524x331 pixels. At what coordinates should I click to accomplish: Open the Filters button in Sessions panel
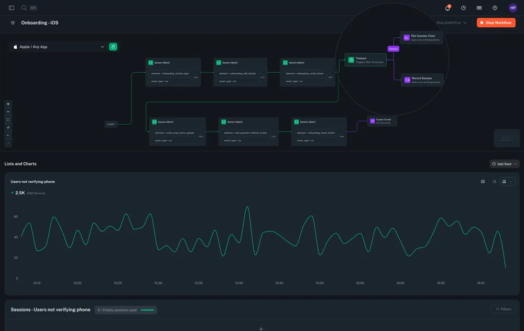click(x=503, y=310)
